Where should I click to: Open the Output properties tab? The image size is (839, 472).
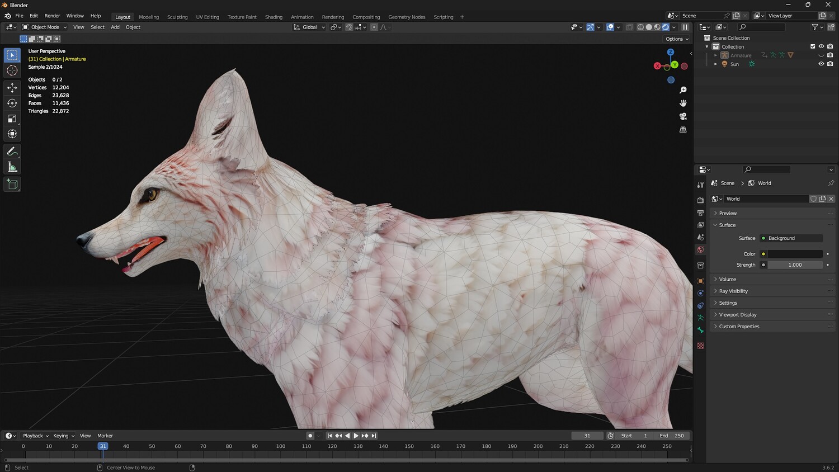tap(700, 213)
